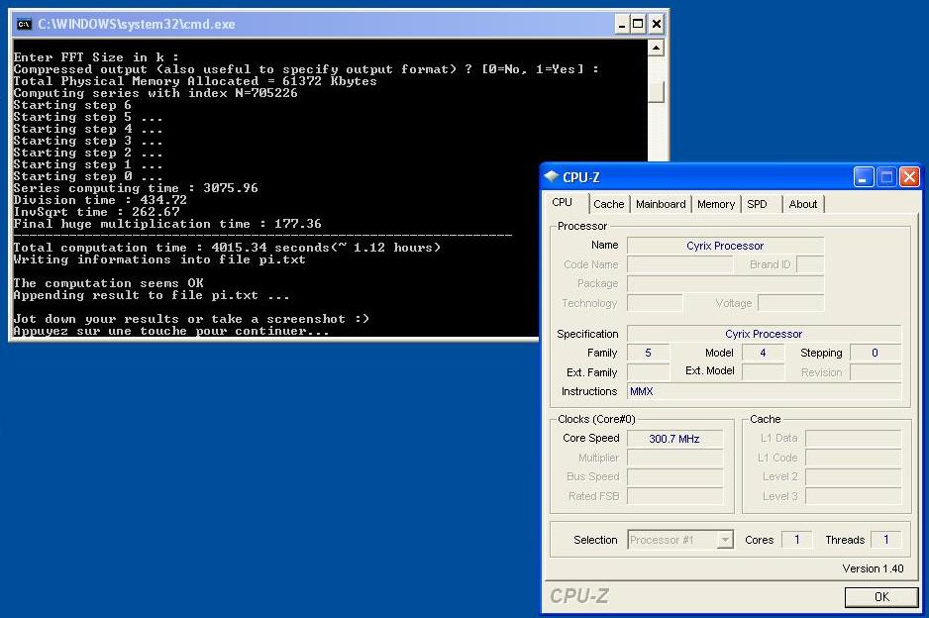Close the cmd.exe window
Viewport: 929px width, 618px height.
click(x=656, y=25)
